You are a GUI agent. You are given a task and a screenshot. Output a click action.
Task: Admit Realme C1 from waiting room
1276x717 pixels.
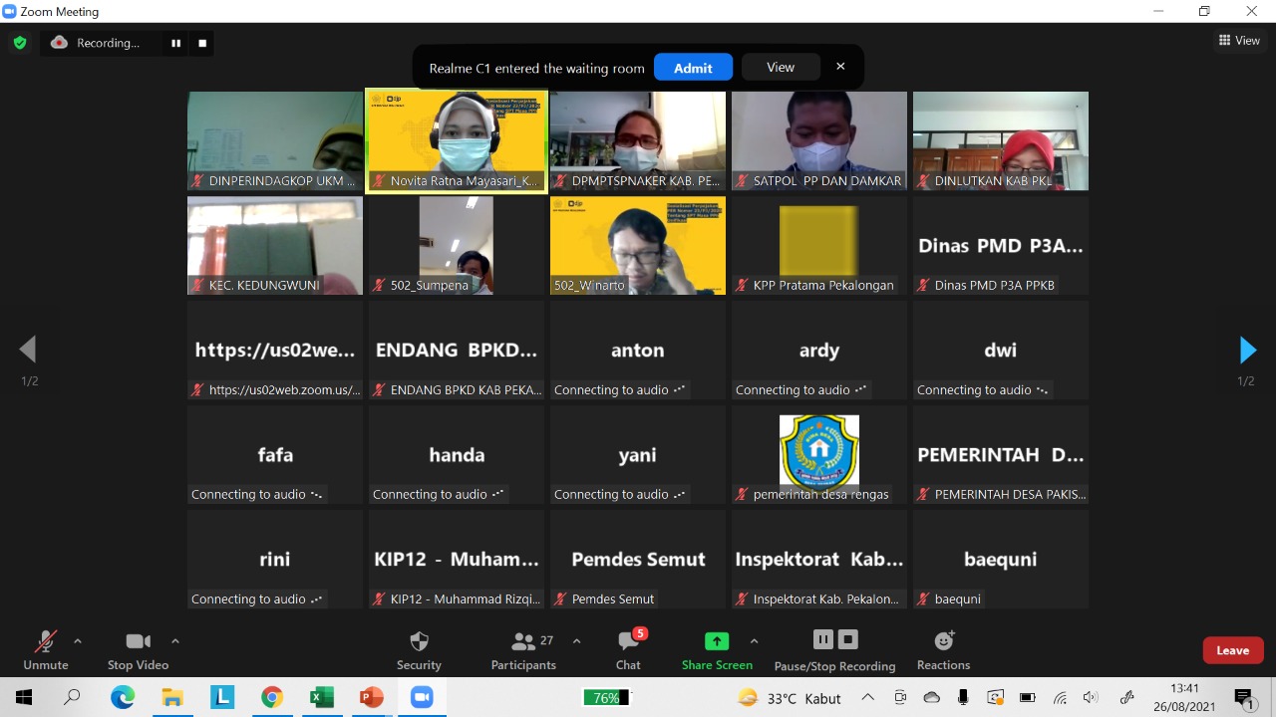pos(693,68)
